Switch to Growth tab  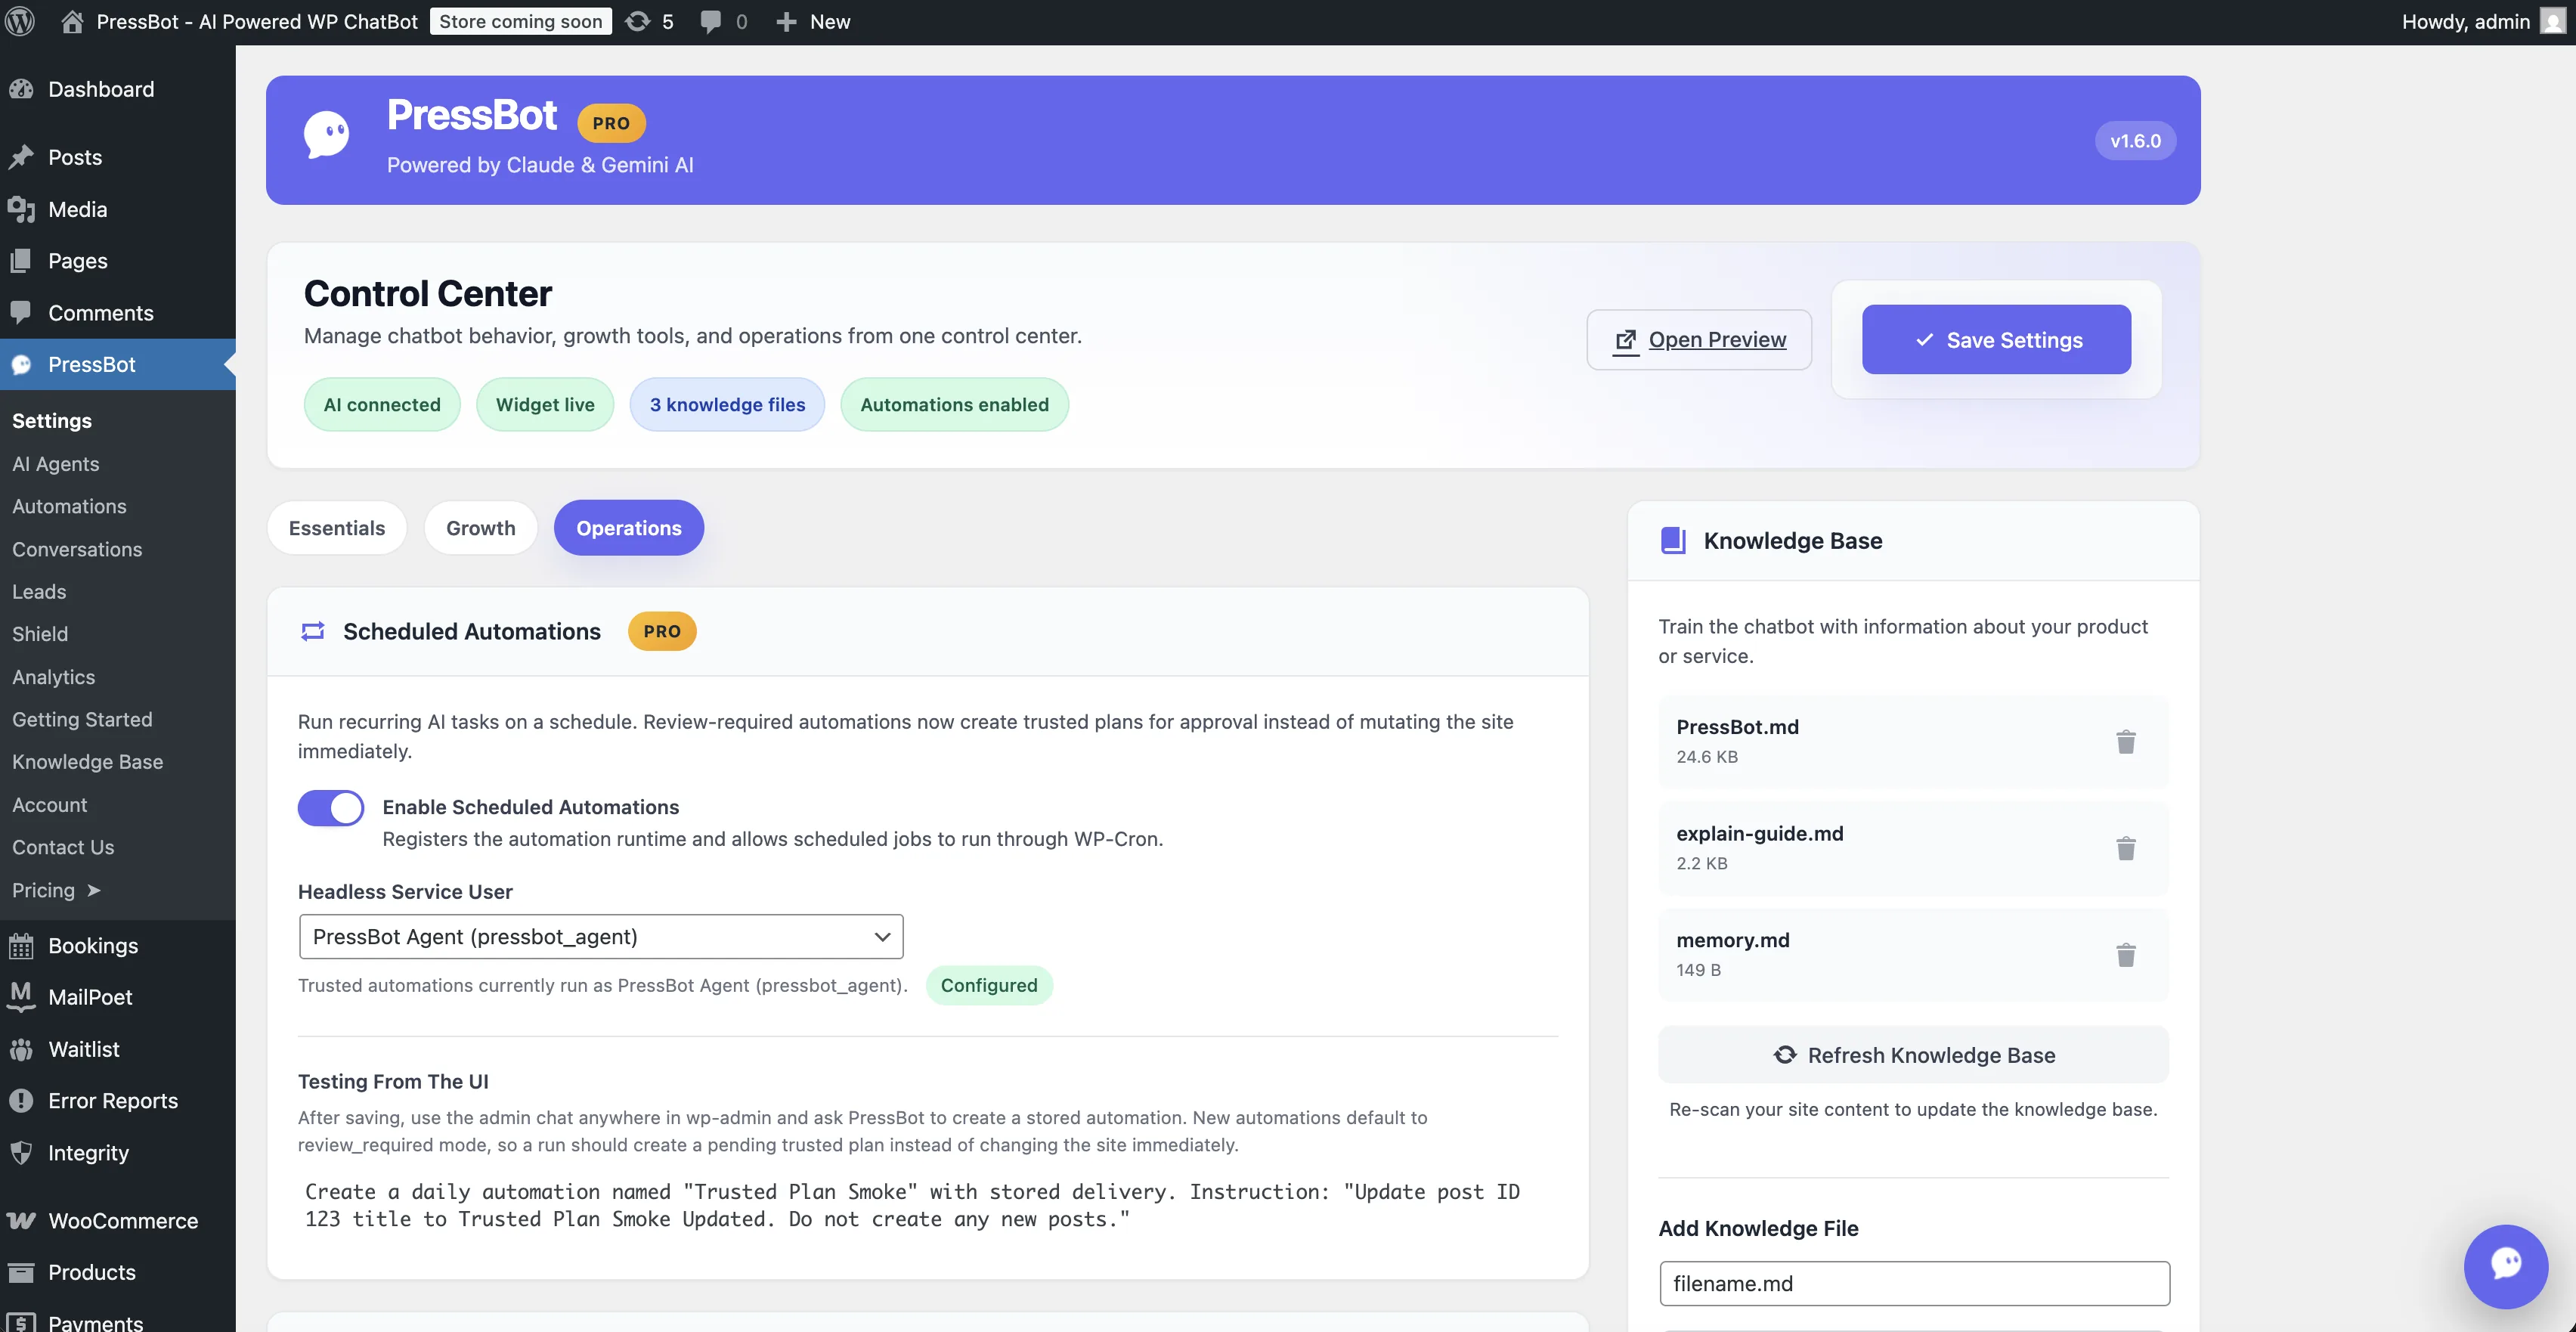(x=481, y=528)
